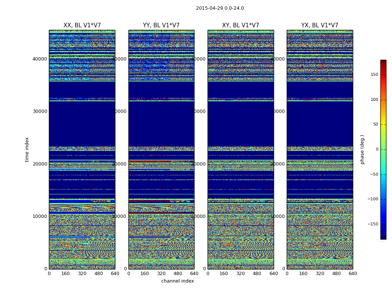The width and height of the screenshot is (392, 299).
Task: Click the colorbar tick label '150'
Action: [374, 75]
